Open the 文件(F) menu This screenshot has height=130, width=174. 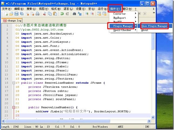7,9
